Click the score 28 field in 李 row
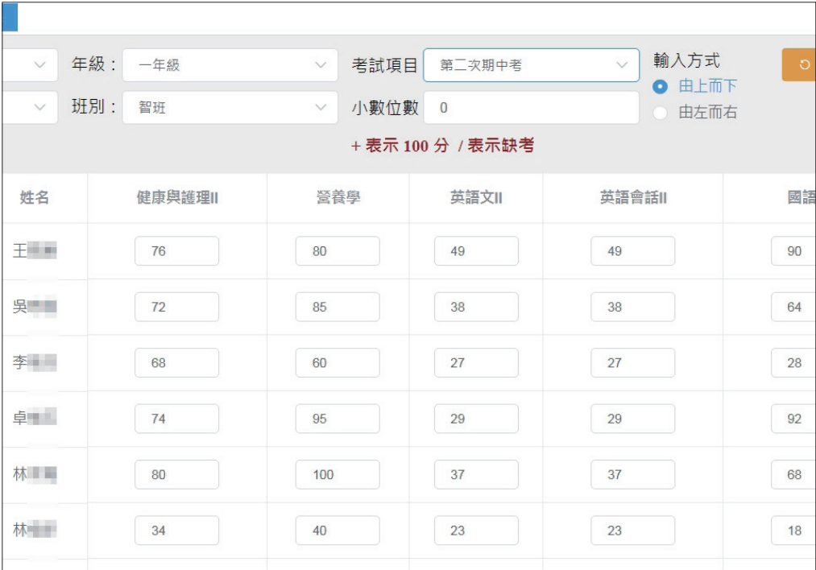The height and width of the screenshot is (570, 816). [x=793, y=363]
